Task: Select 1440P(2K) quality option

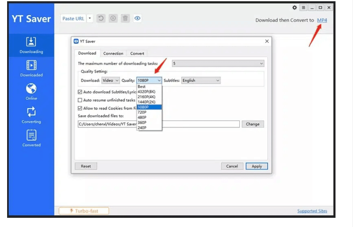Action: [149, 102]
